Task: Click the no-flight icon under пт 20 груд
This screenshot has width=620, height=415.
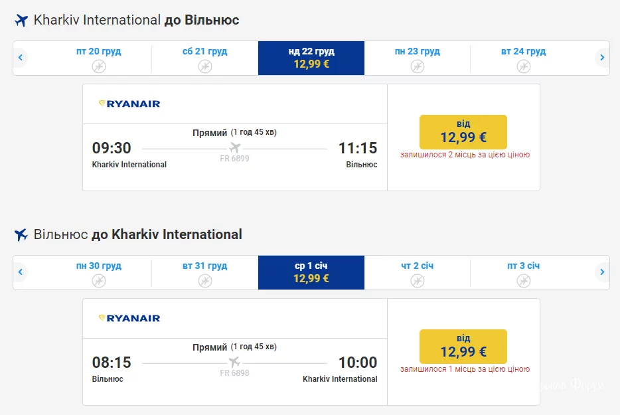Action: (x=99, y=66)
